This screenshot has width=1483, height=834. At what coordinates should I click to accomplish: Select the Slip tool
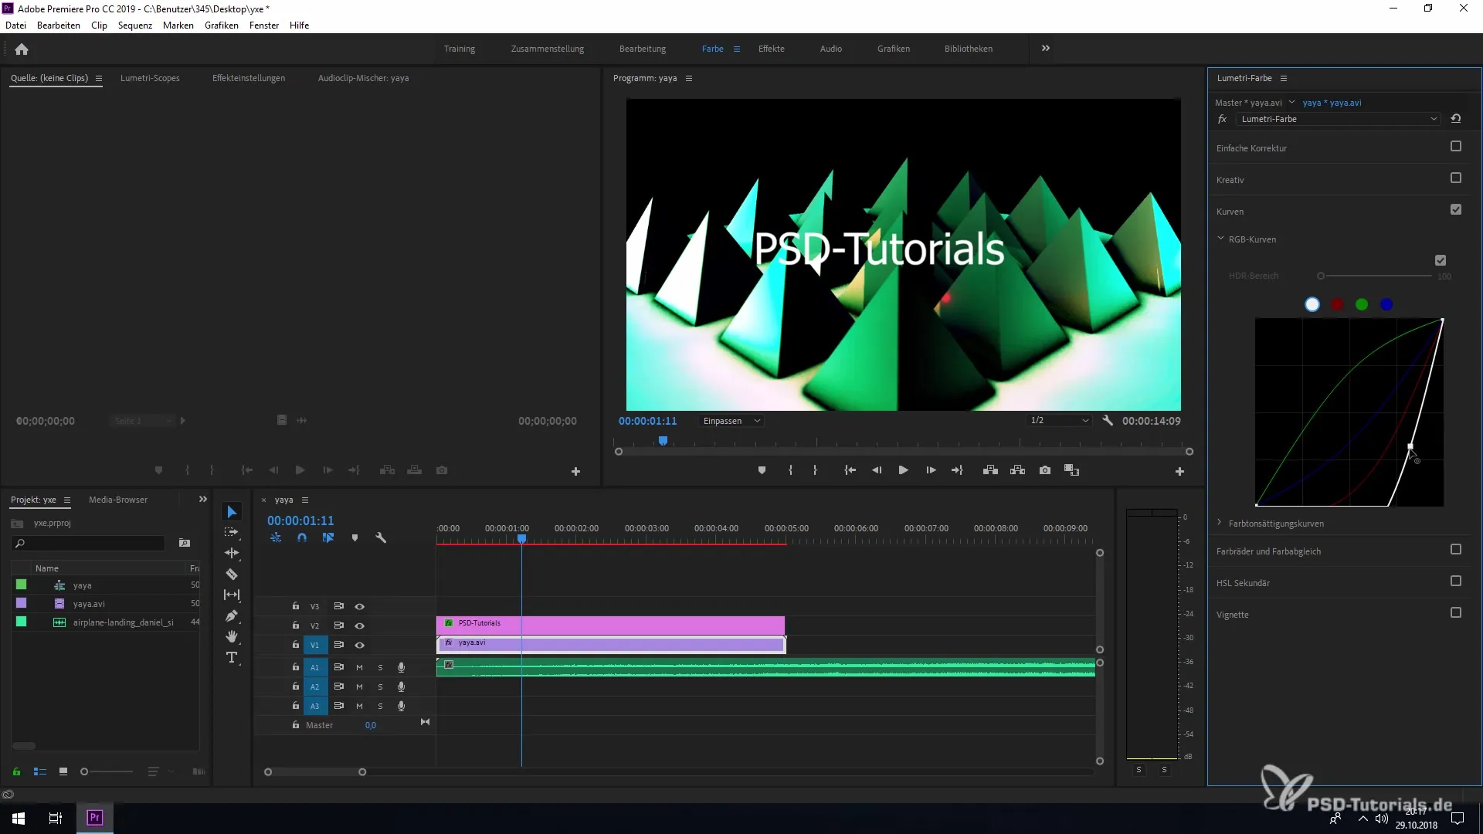click(232, 595)
